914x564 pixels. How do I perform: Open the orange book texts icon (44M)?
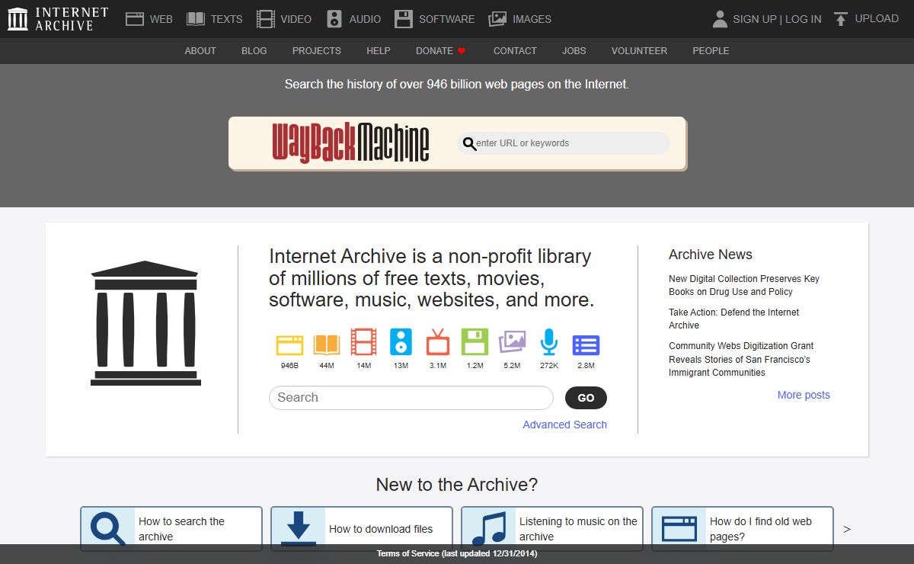click(x=327, y=345)
